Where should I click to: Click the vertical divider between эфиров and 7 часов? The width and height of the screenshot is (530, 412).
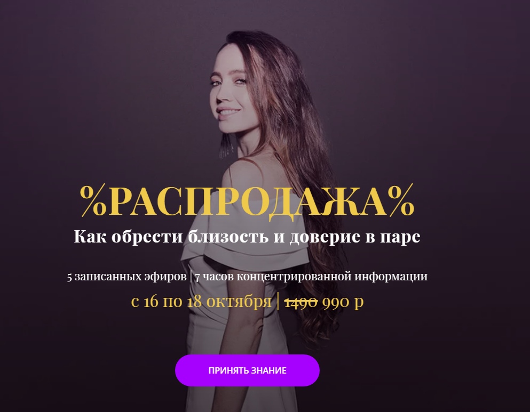191,276
